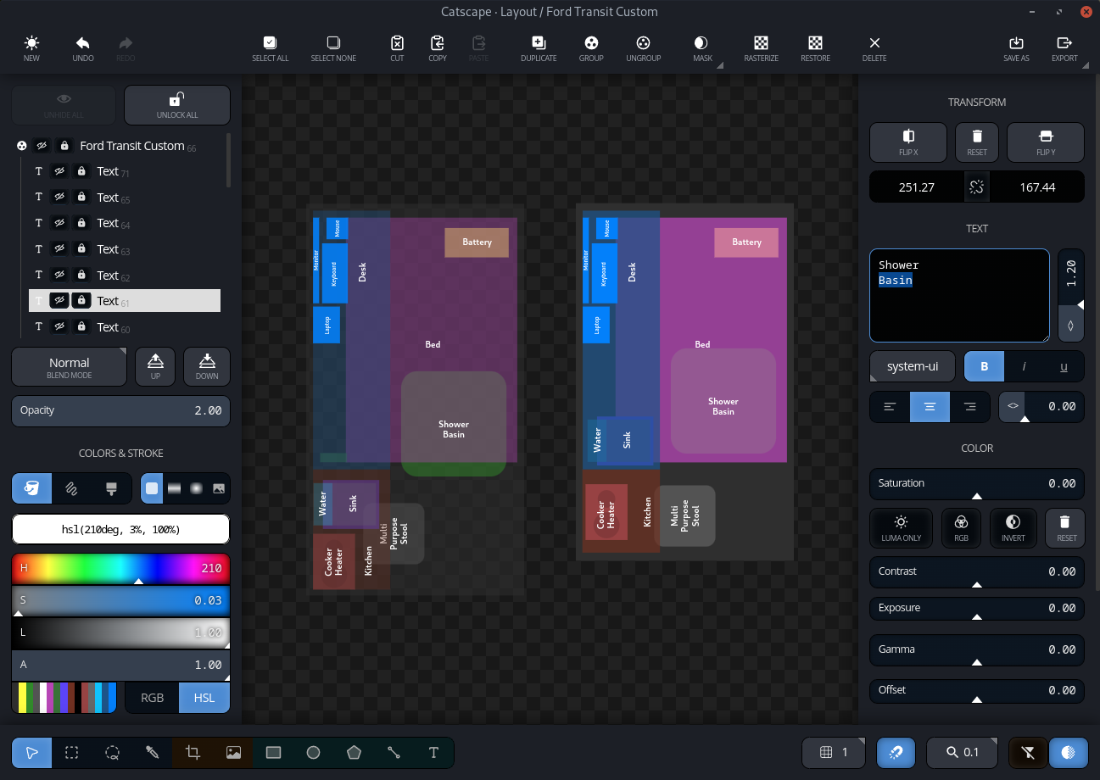
Task: Click the Group toolbar icon
Action: point(591,48)
